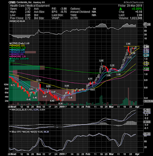Click the Options value 'no'
The height and width of the screenshot is (156, 153).
point(94,9)
